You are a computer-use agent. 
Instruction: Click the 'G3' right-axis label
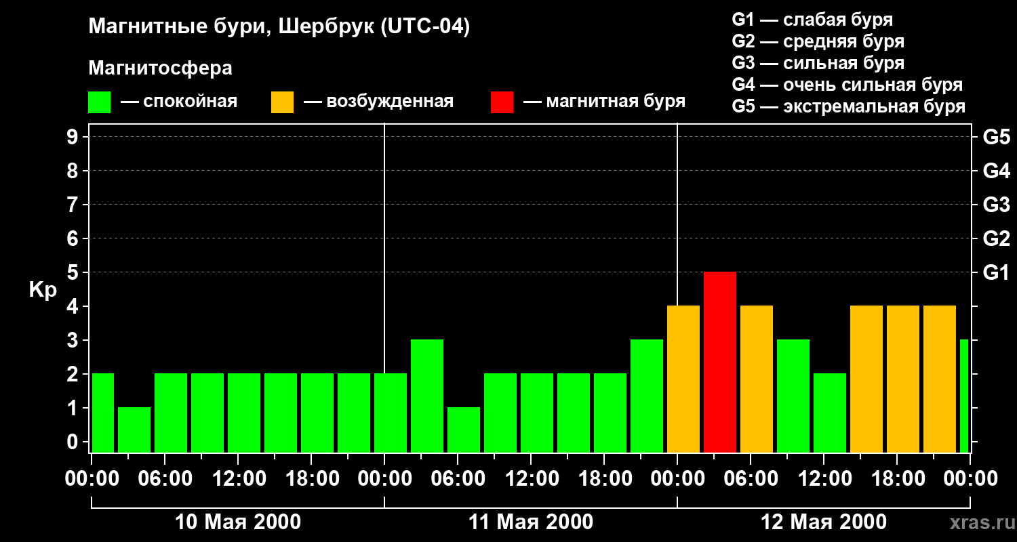[996, 205]
